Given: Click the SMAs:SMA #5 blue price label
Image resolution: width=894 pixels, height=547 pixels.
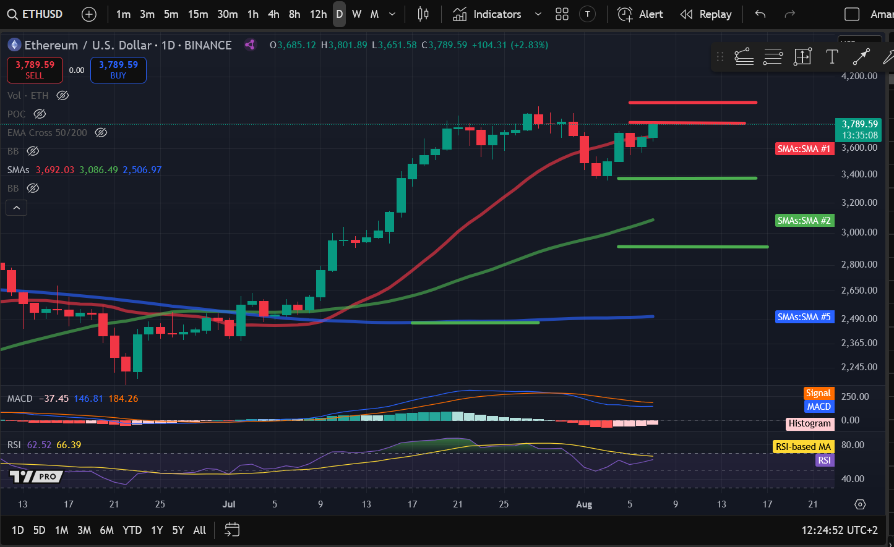Looking at the screenshot, I should point(804,316).
